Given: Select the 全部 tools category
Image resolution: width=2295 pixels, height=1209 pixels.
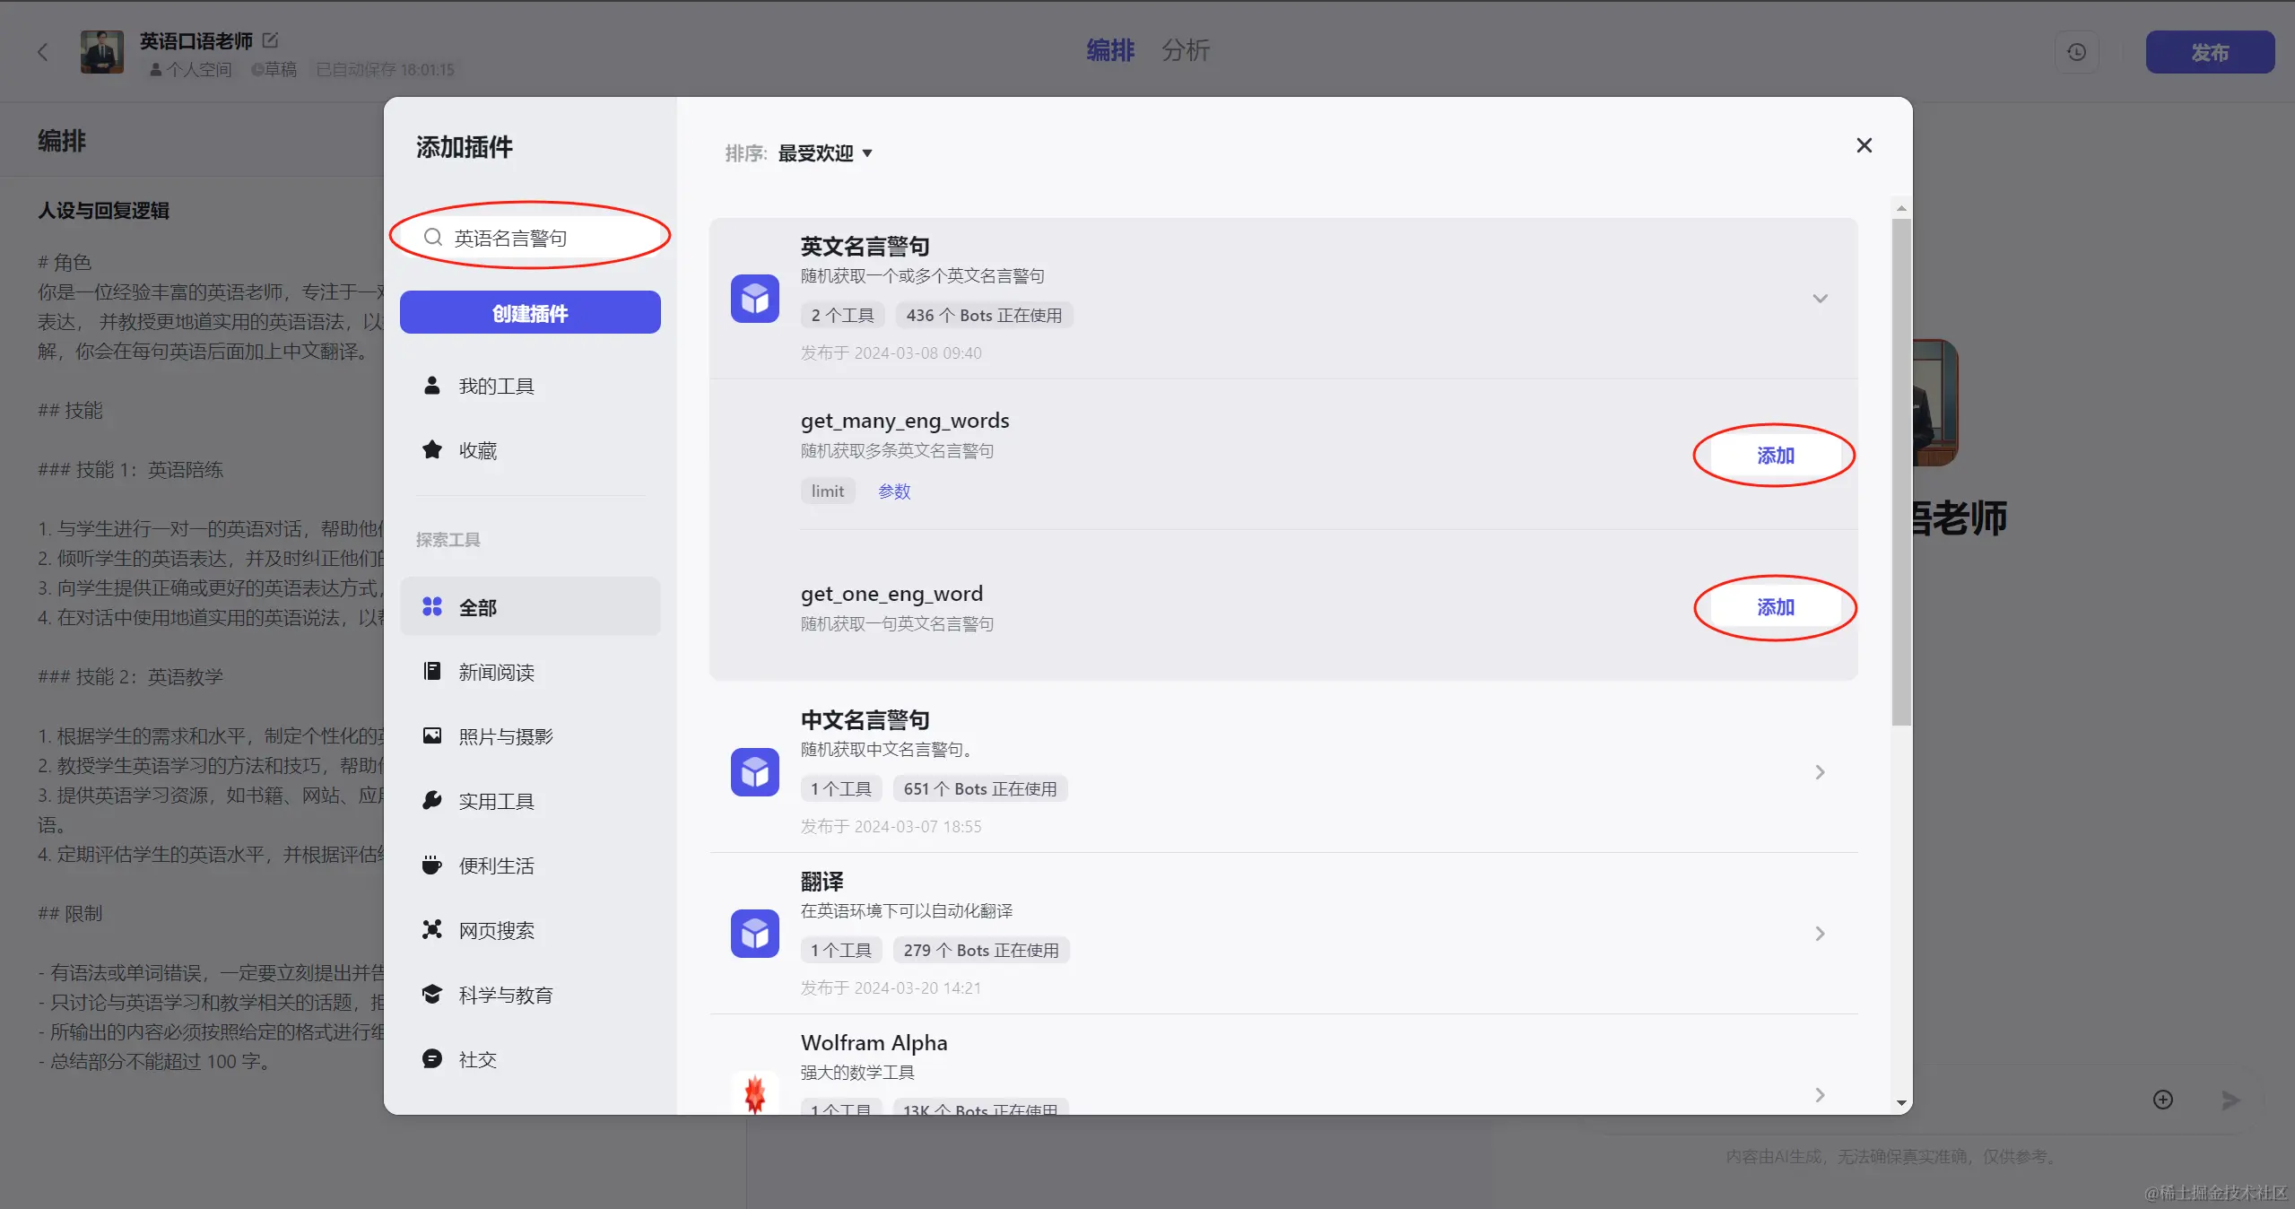Looking at the screenshot, I should (477, 607).
